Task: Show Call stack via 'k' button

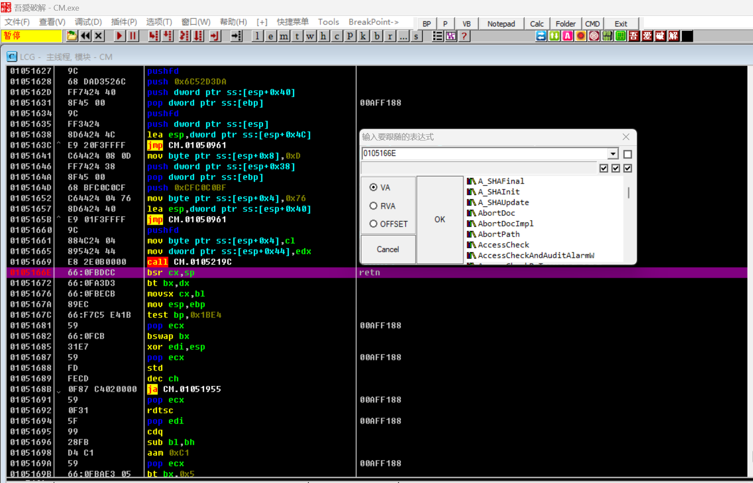Action: click(x=363, y=36)
